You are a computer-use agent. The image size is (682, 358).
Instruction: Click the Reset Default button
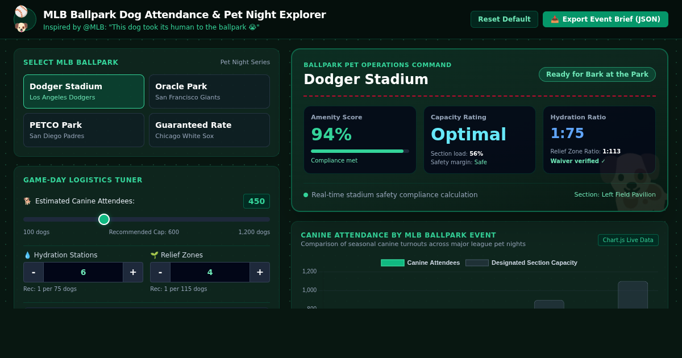[504, 19]
